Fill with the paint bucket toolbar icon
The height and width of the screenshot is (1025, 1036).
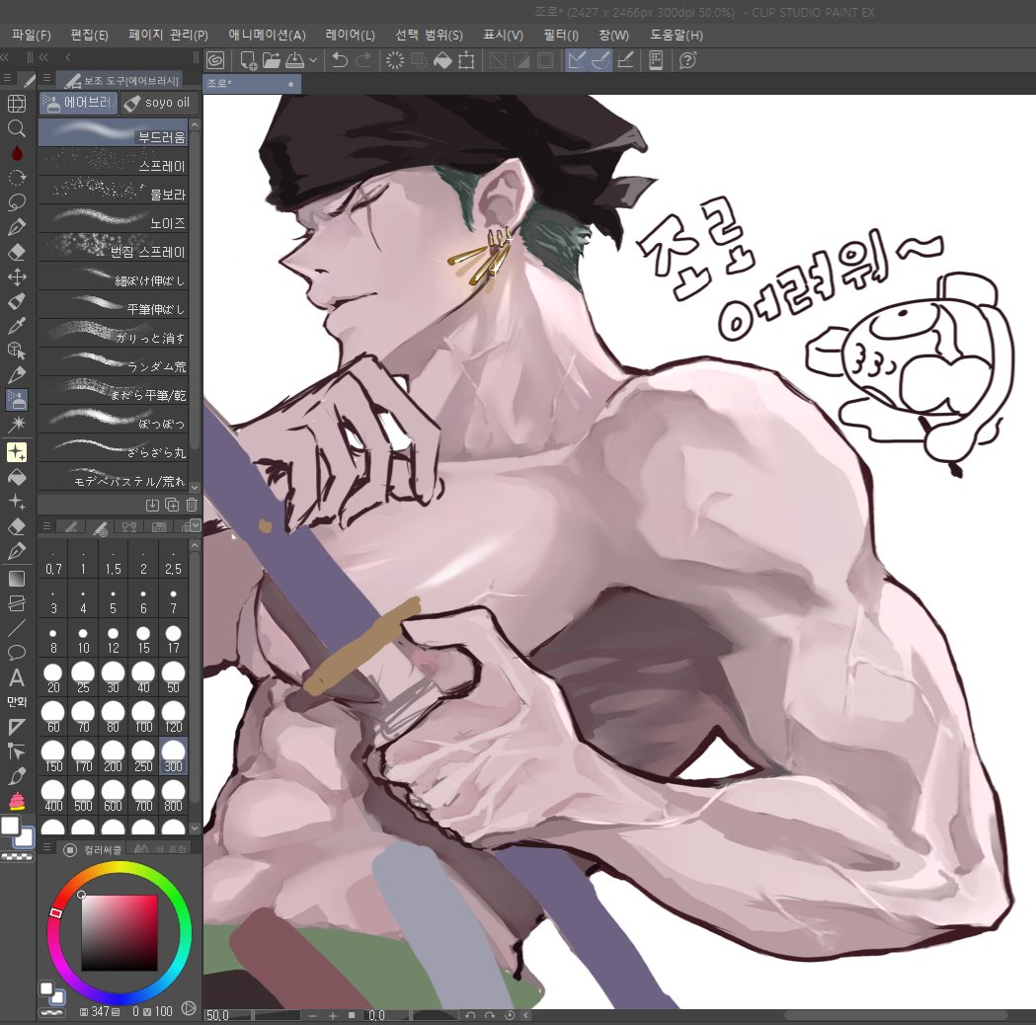[442, 61]
